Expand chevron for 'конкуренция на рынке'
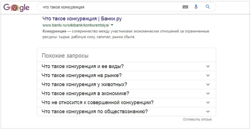251x129 pixels. pos(208,75)
